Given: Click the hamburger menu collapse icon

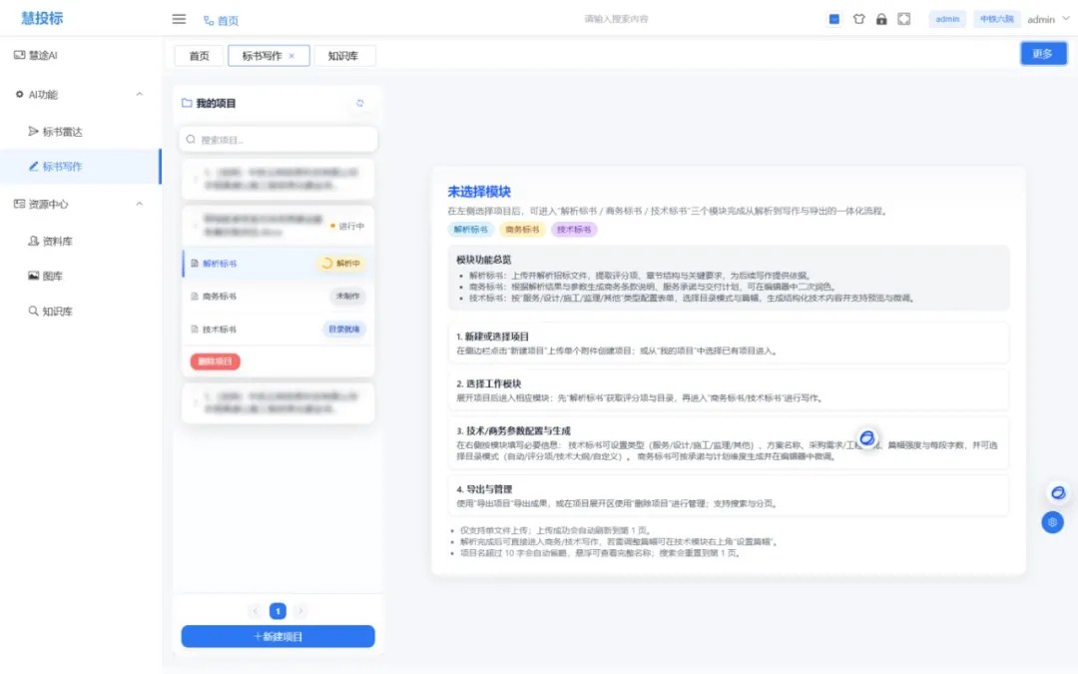Looking at the screenshot, I should (x=179, y=19).
